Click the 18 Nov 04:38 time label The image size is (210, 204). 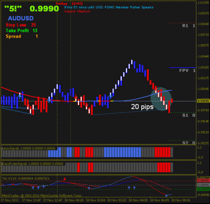coord(138,200)
